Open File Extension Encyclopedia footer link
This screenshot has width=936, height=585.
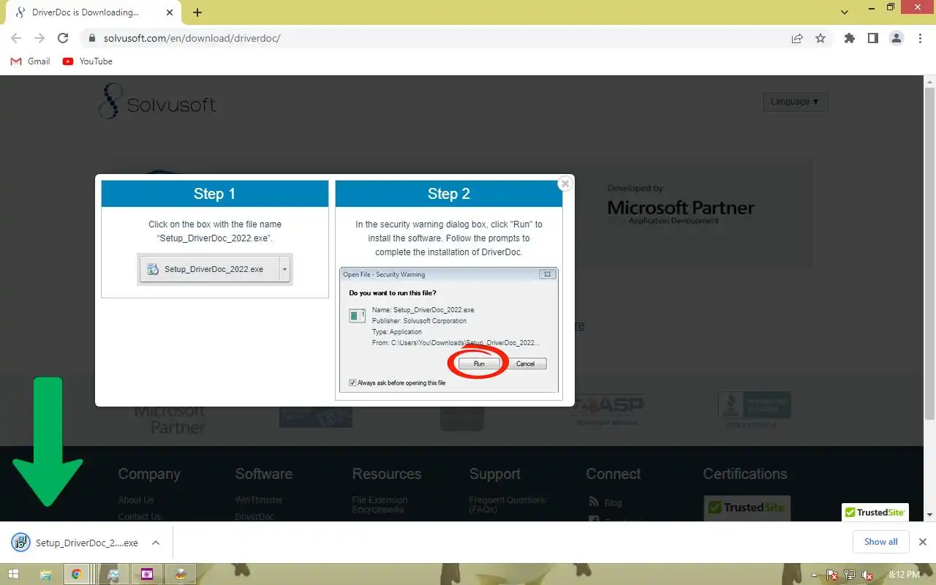(x=380, y=505)
